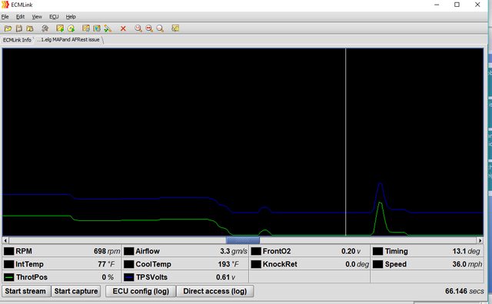Click the Start capture button
Screen dimensions: 492x304
[x=76, y=291]
